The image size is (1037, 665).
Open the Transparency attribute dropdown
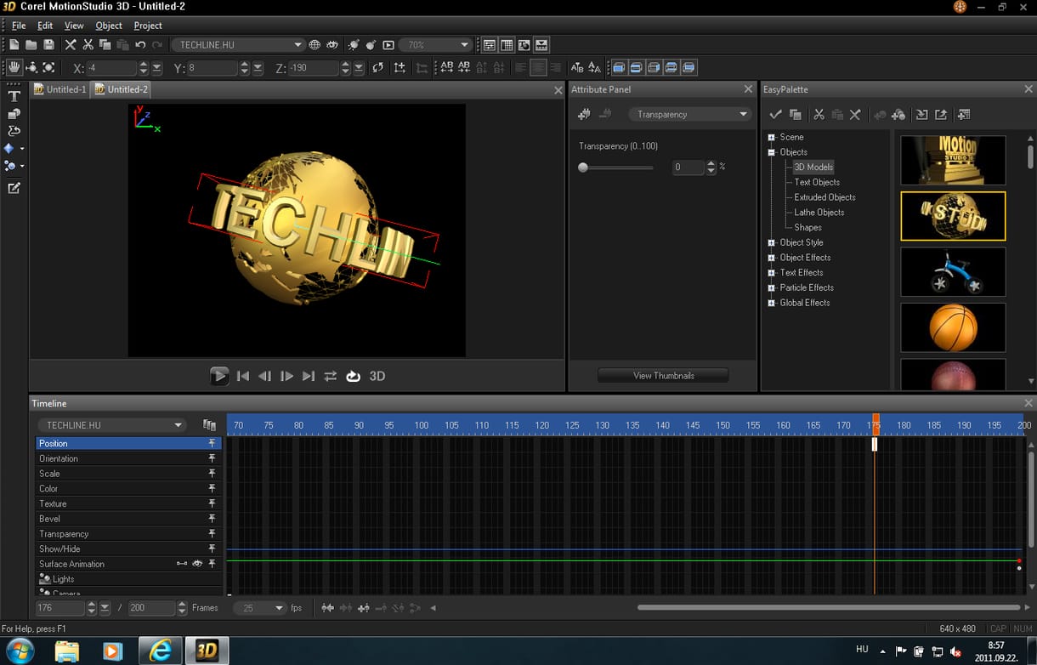[689, 114]
